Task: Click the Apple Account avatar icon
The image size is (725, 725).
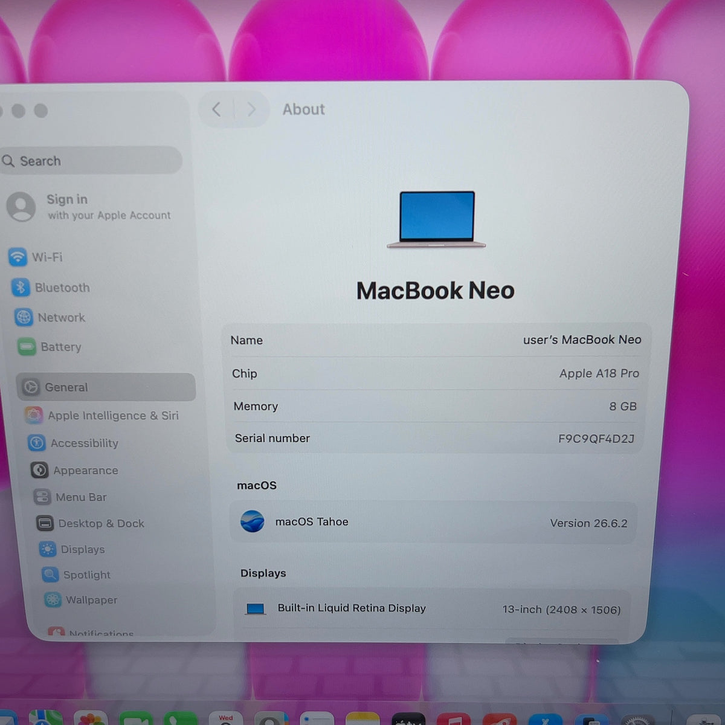Action: (x=21, y=207)
